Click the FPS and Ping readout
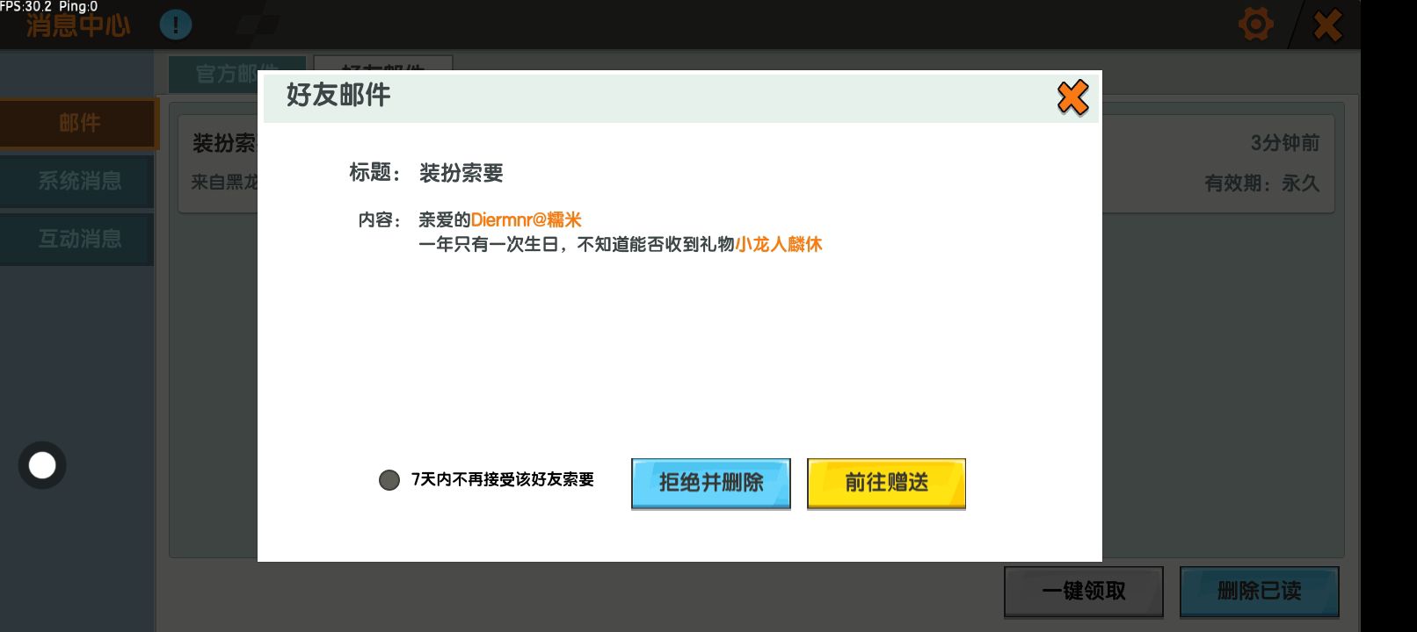This screenshot has width=1417, height=632. (x=49, y=6)
